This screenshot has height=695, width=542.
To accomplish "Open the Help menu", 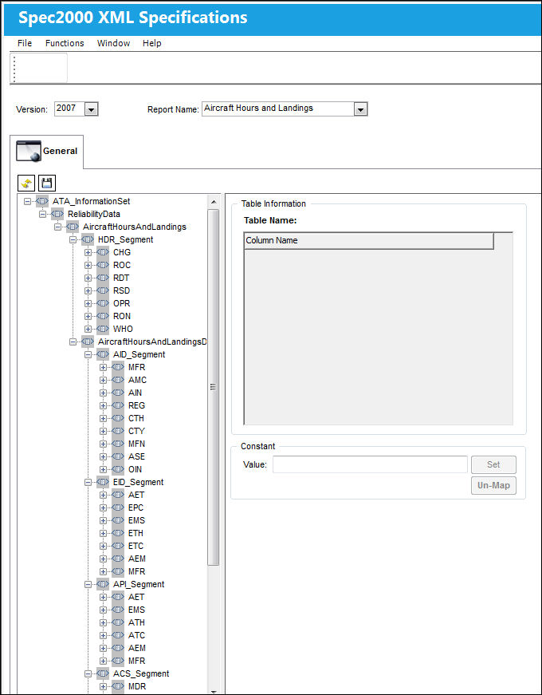I will tap(152, 43).
